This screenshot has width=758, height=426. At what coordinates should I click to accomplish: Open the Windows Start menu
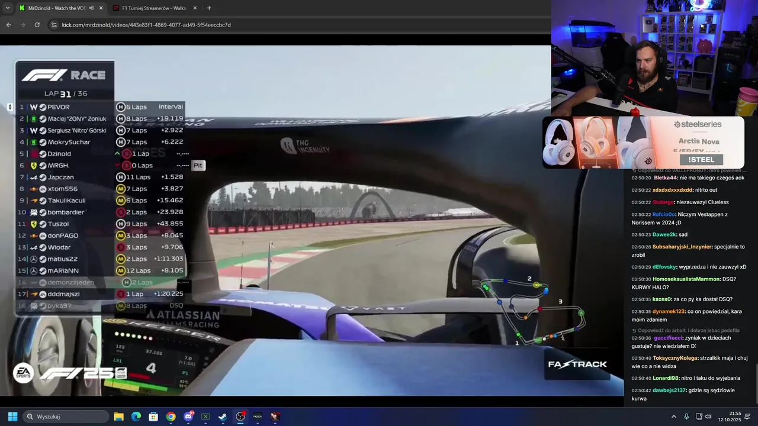(x=12, y=417)
